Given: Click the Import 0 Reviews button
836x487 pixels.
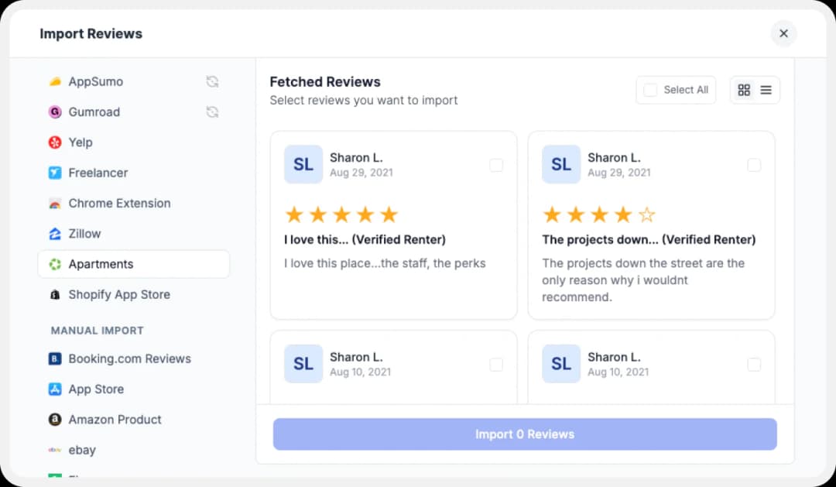Looking at the screenshot, I should pyautogui.click(x=525, y=434).
